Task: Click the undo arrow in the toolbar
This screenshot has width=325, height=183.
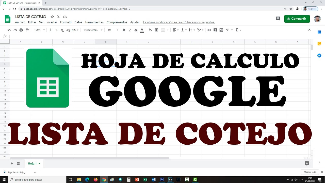Action: pyautogui.click(x=9, y=30)
